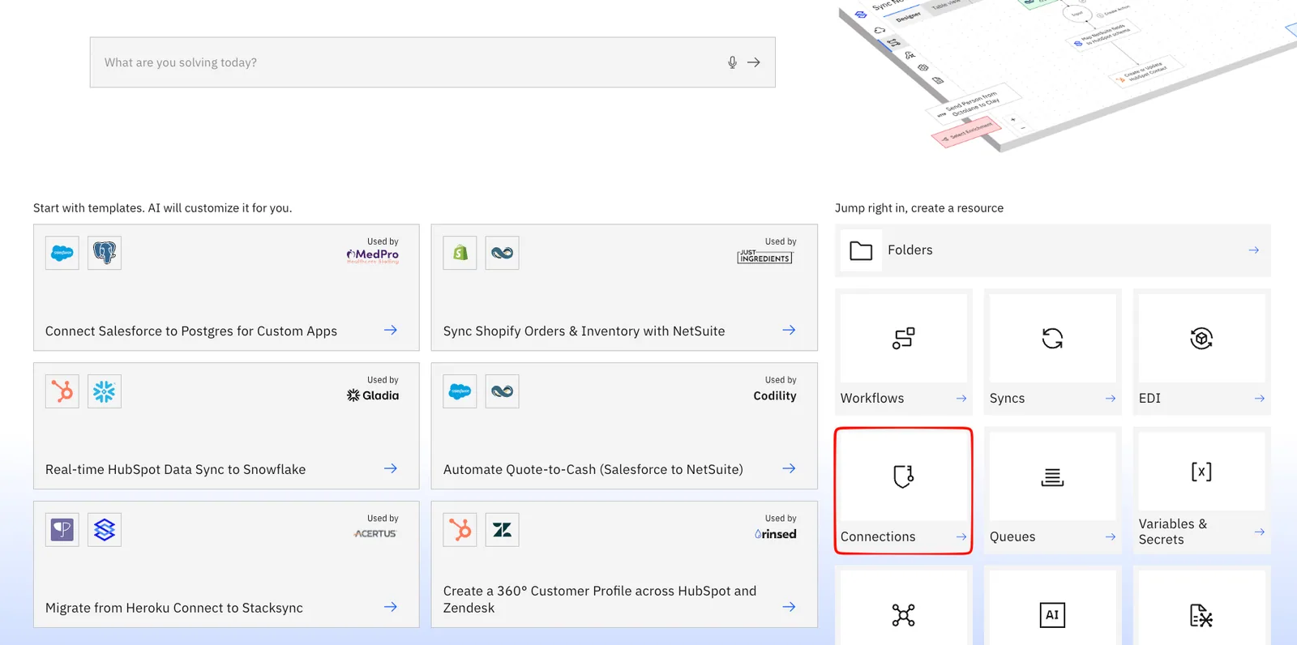The image size is (1297, 645).
Task: Click the Salesforce icon in the Postgres template
Action: point(62,253)
